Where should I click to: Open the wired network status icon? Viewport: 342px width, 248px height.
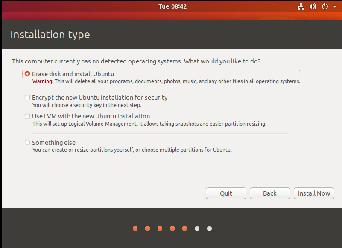301,6
